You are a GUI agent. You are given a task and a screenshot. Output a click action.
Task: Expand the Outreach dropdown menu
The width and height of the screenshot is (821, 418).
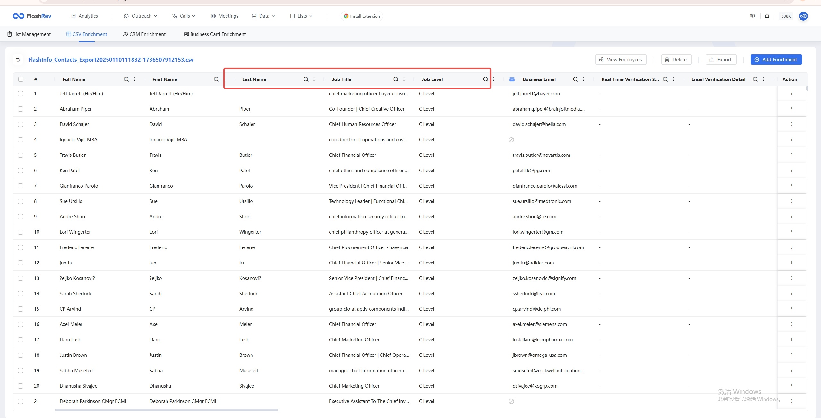coord(141,16)
